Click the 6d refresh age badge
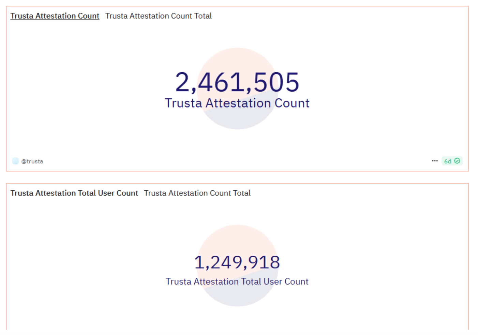The height and width of the screenshot is (335, 478). coord(452,161)
